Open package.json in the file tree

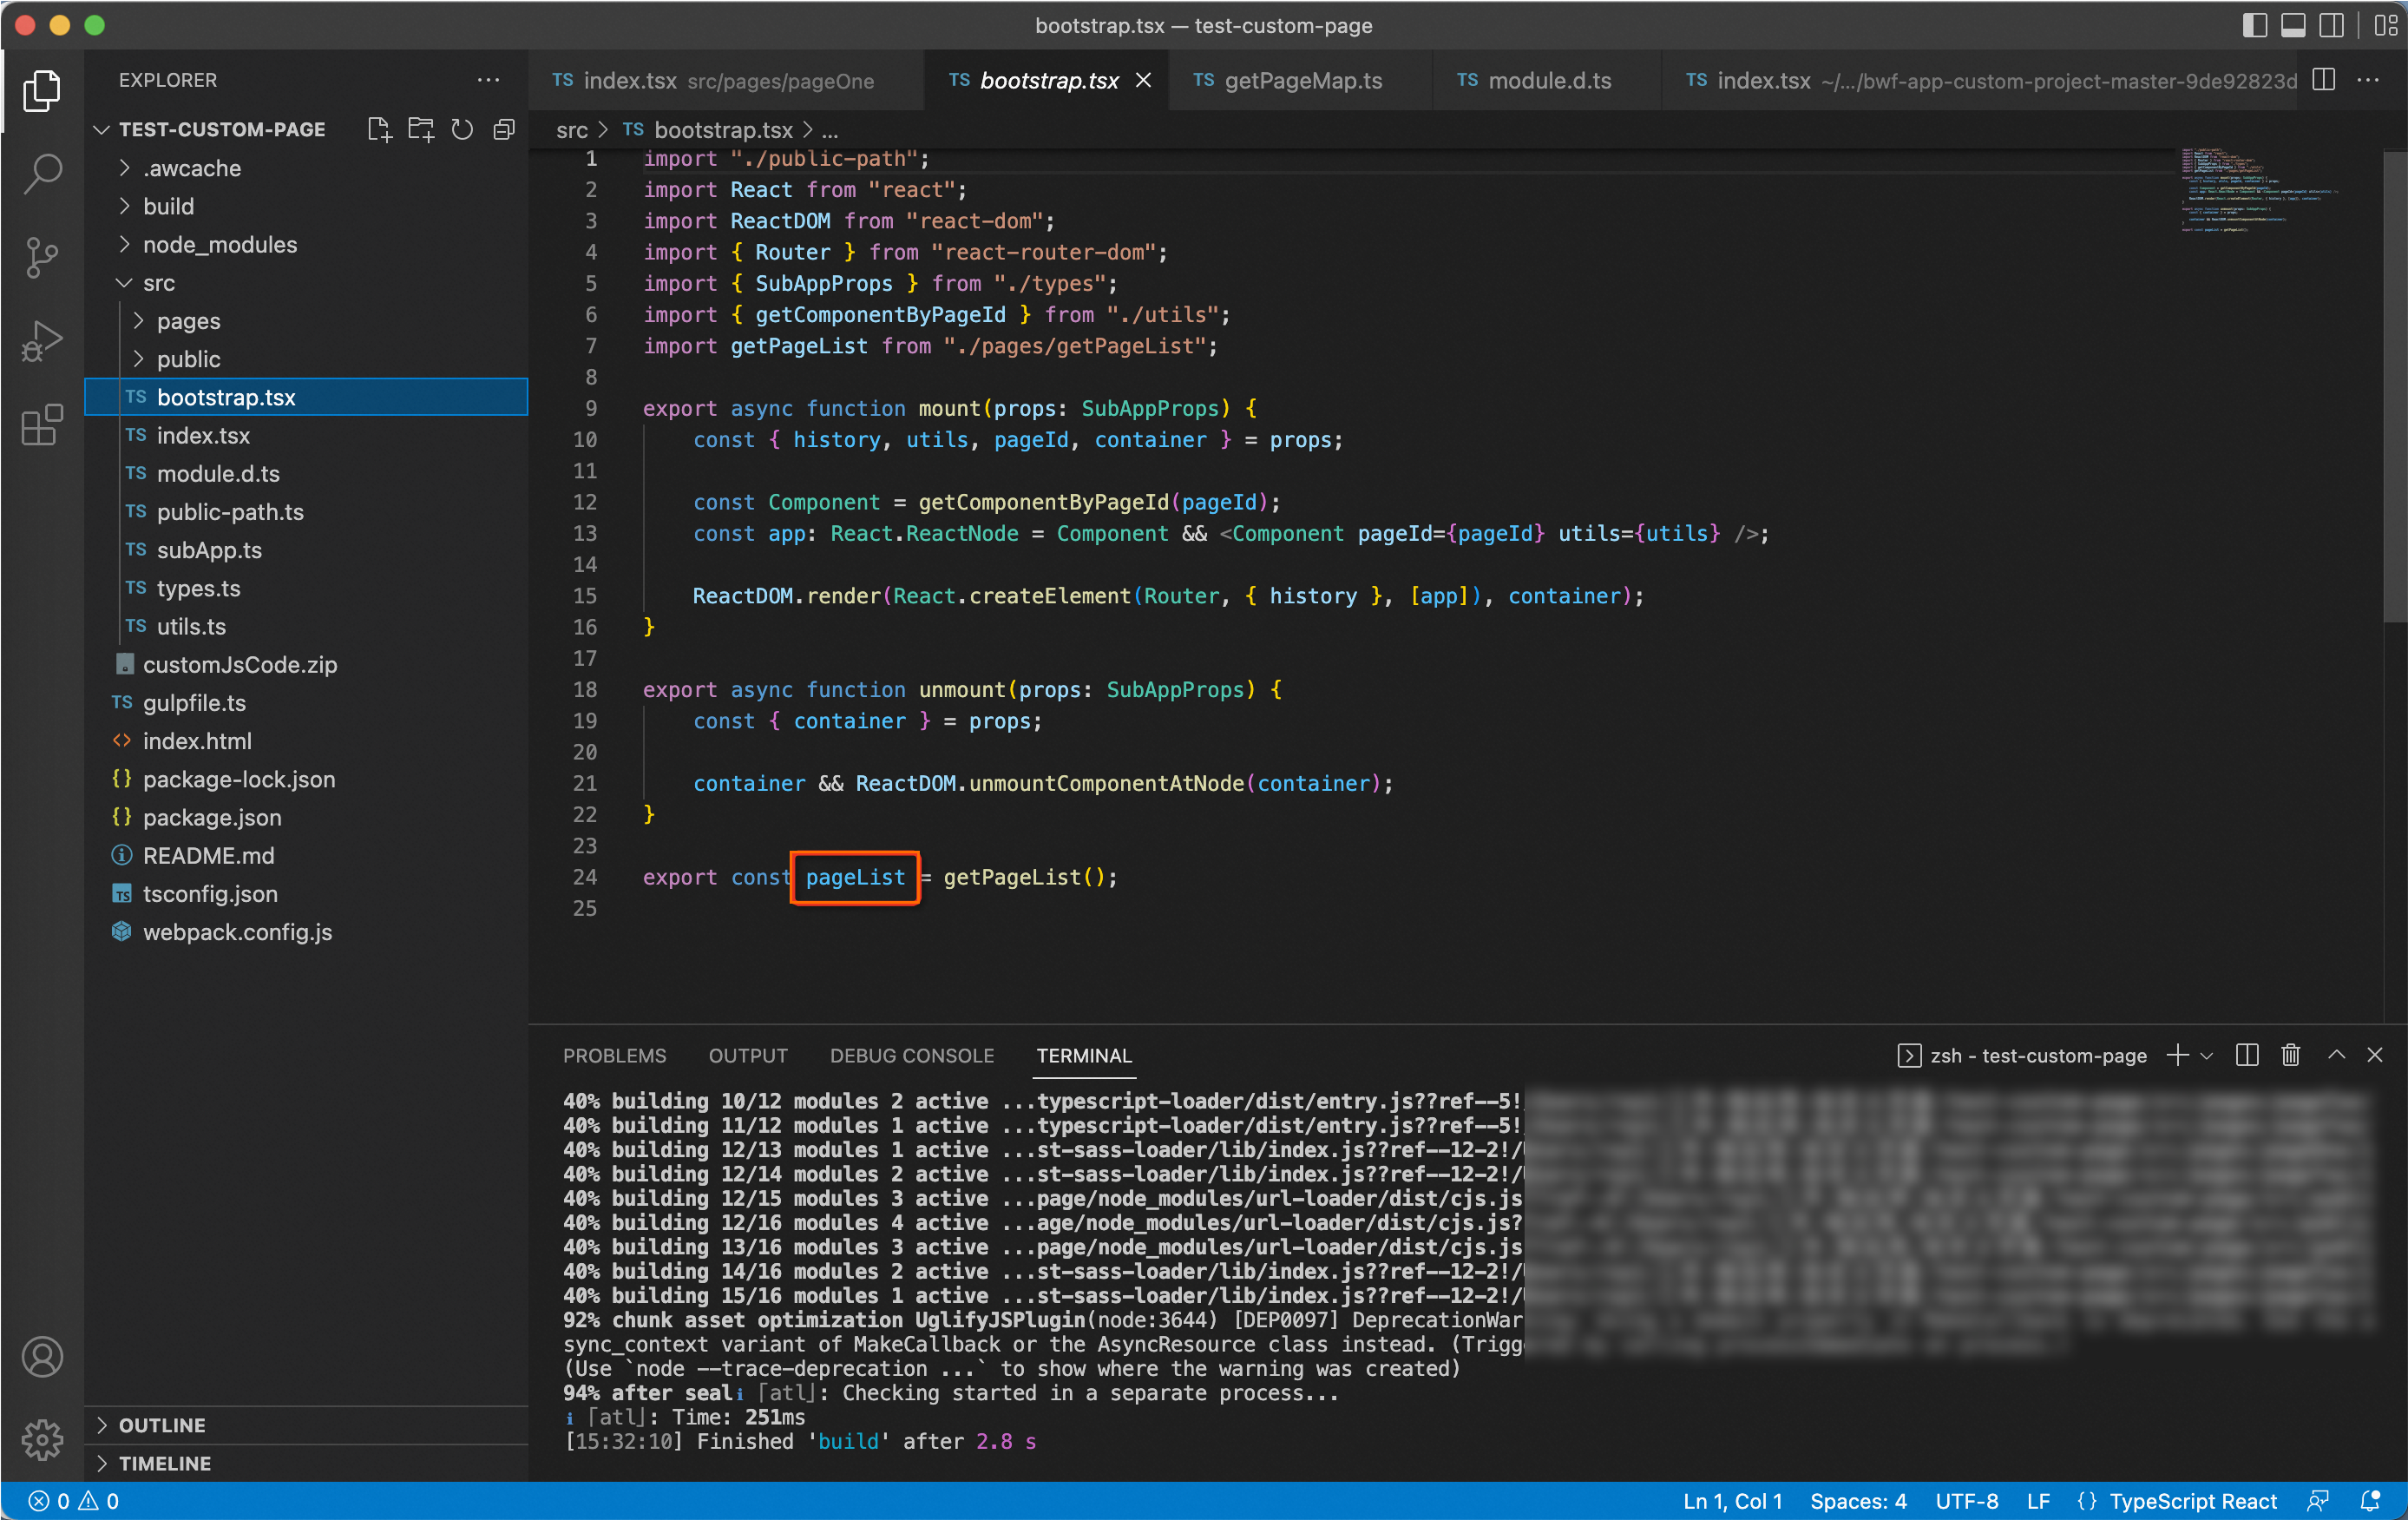pos(306,817)
